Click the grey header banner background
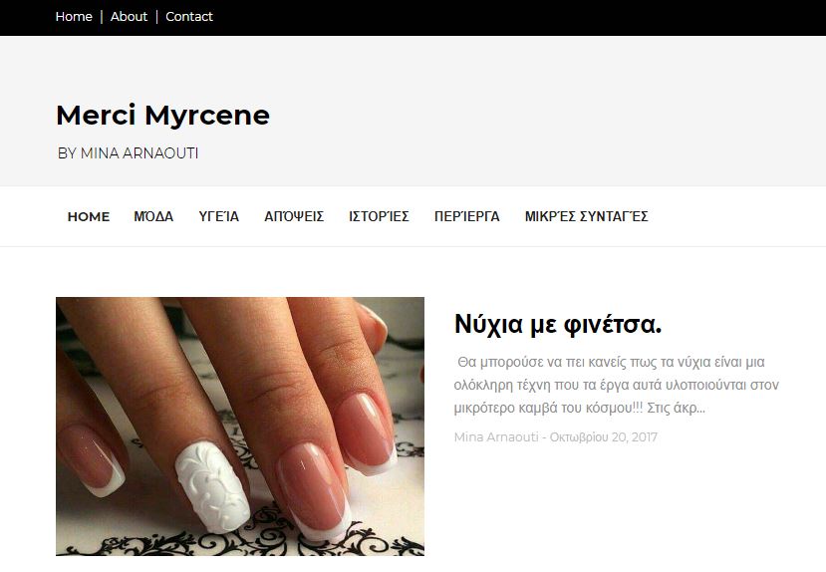Image resolution: width=826 pixels, height=572 pixels. pyautogui.click(x=548, y=110)
